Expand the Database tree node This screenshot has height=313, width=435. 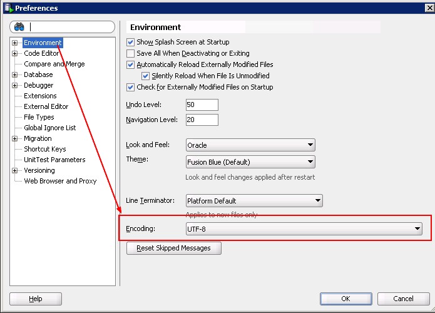(14, 75)
